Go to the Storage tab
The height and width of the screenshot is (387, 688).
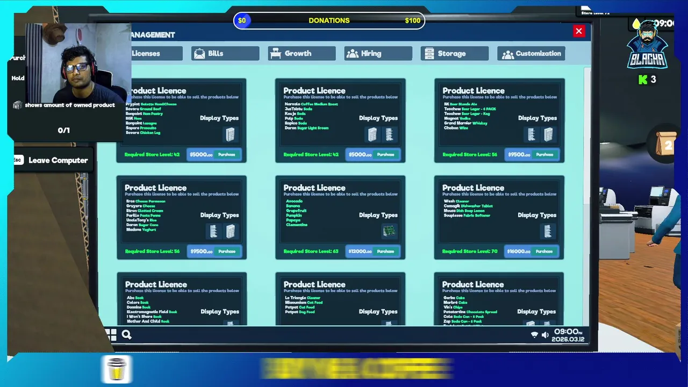coord(455,54)
